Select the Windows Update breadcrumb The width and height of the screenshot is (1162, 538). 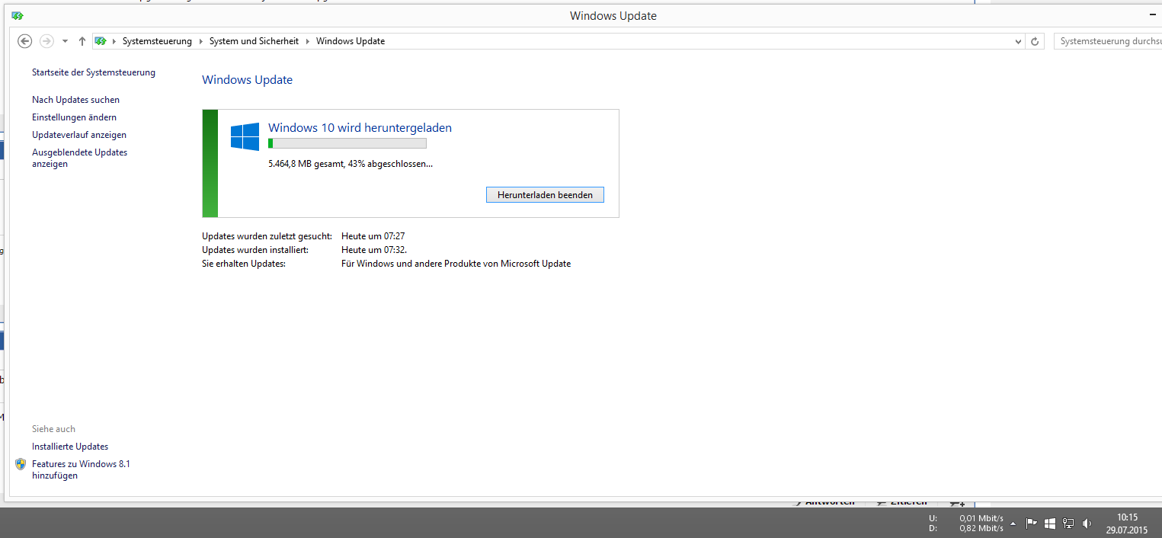click(x=351, y=41)
